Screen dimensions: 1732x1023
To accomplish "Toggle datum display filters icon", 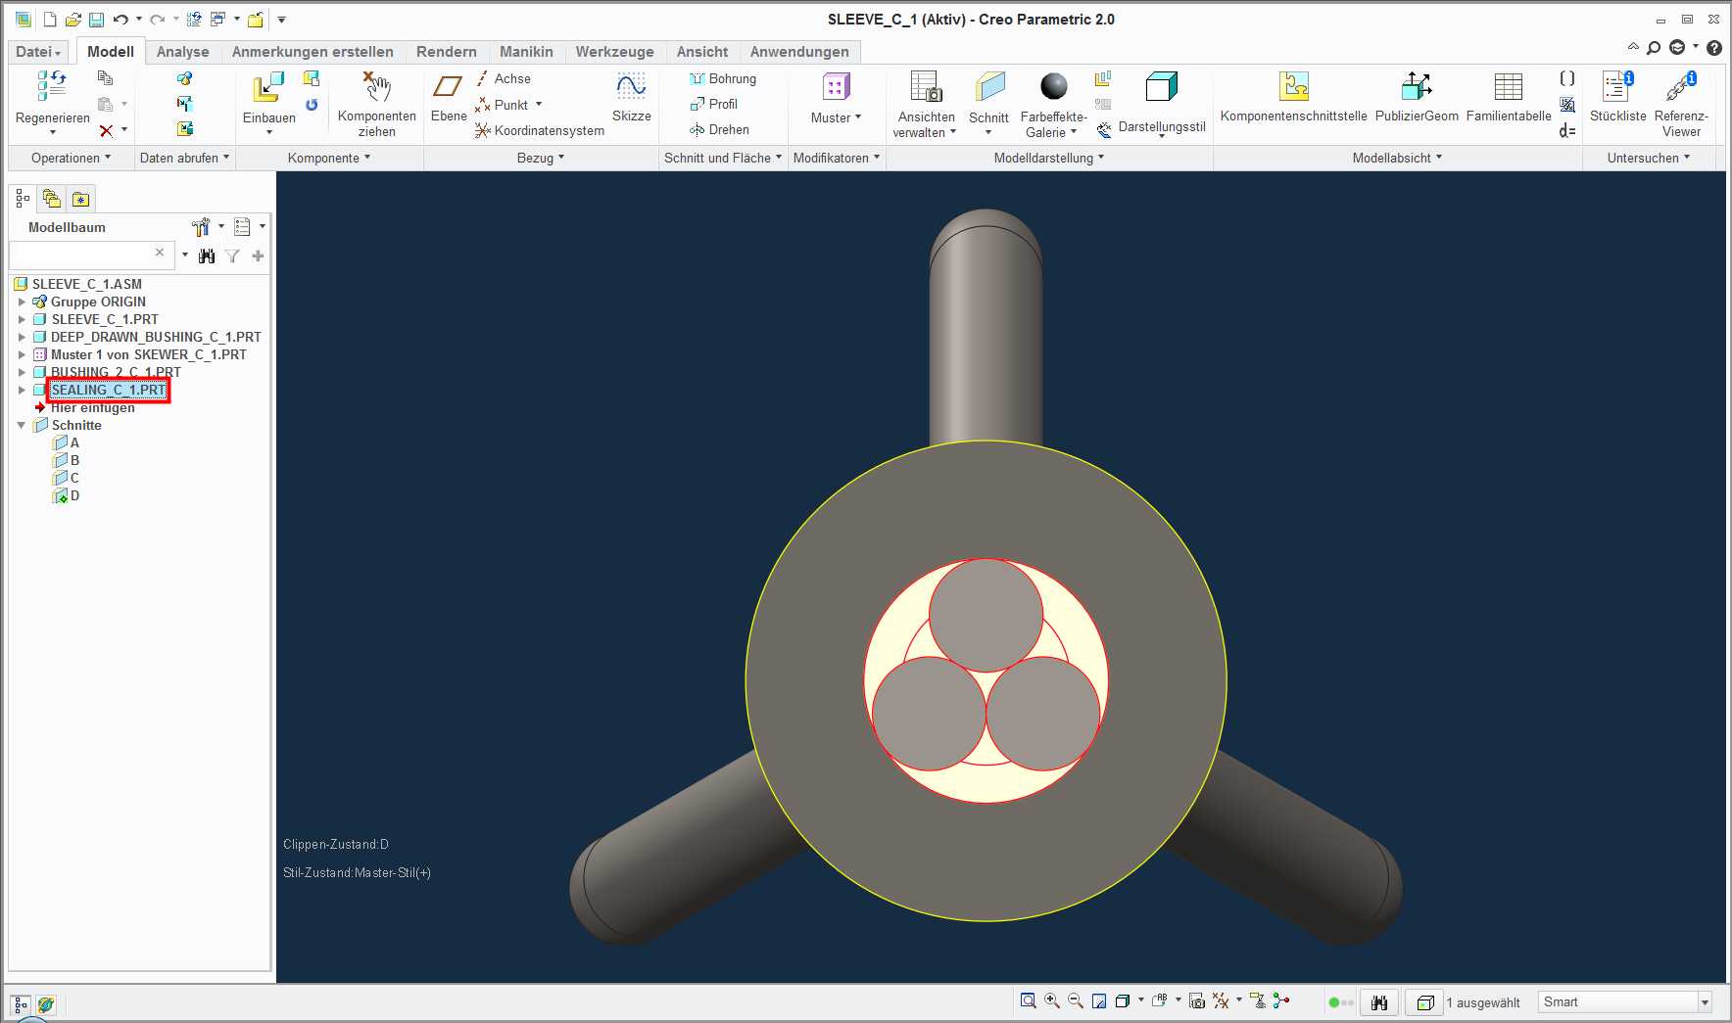I will pyautogui.click(x=1221, y=1000).
